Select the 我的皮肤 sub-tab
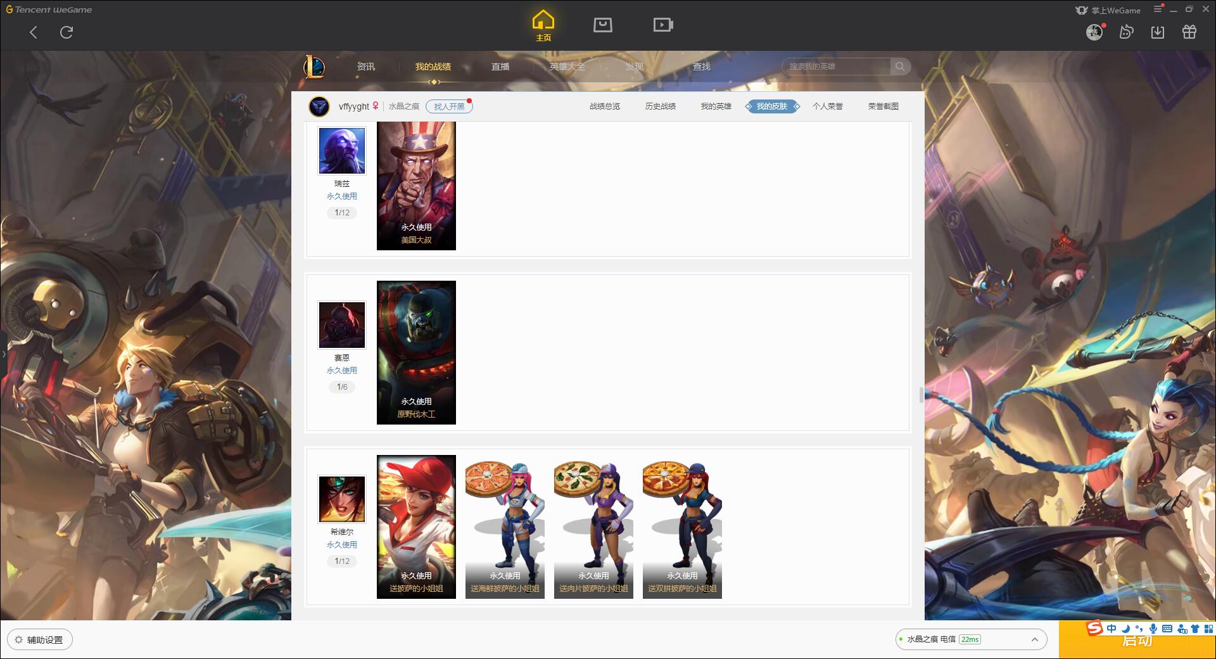Viewport: 1216px width, 659px height. (772, 106)
